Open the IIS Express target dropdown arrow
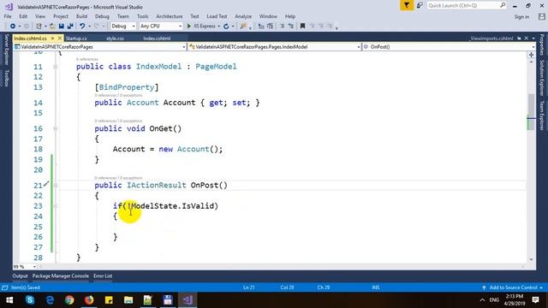Image resolution: width=548 pixels, height=308 pixels. tap(219, 27)
